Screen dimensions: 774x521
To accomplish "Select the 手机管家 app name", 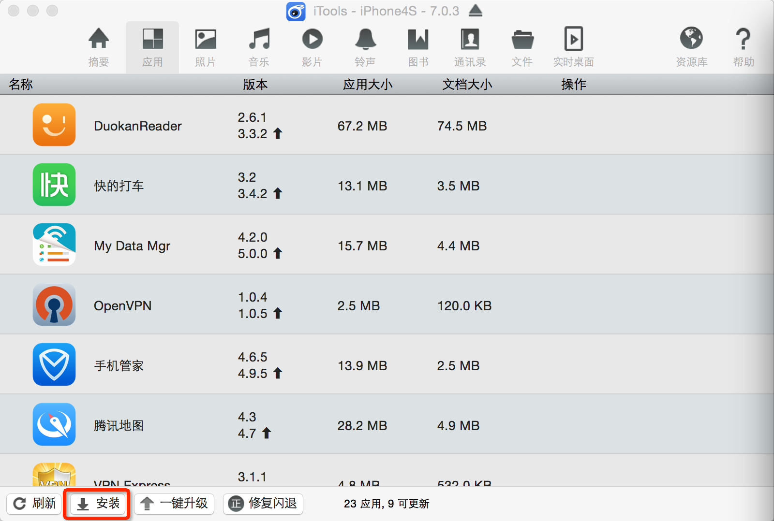I will [x=119, y=366].
